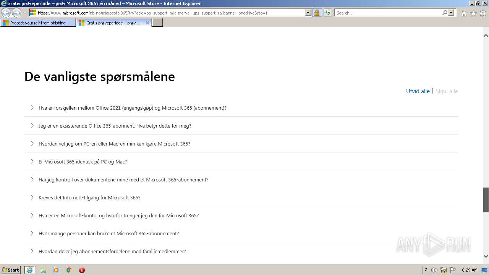Click the URL address field

pos(171,13)
